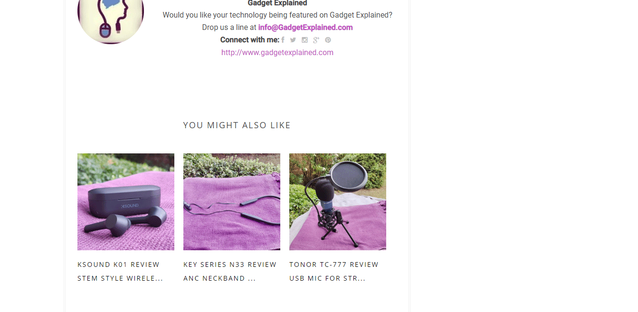Open the Facebook profile icon
This screenshot has height=312, width=638.
[x=283, y=40]
